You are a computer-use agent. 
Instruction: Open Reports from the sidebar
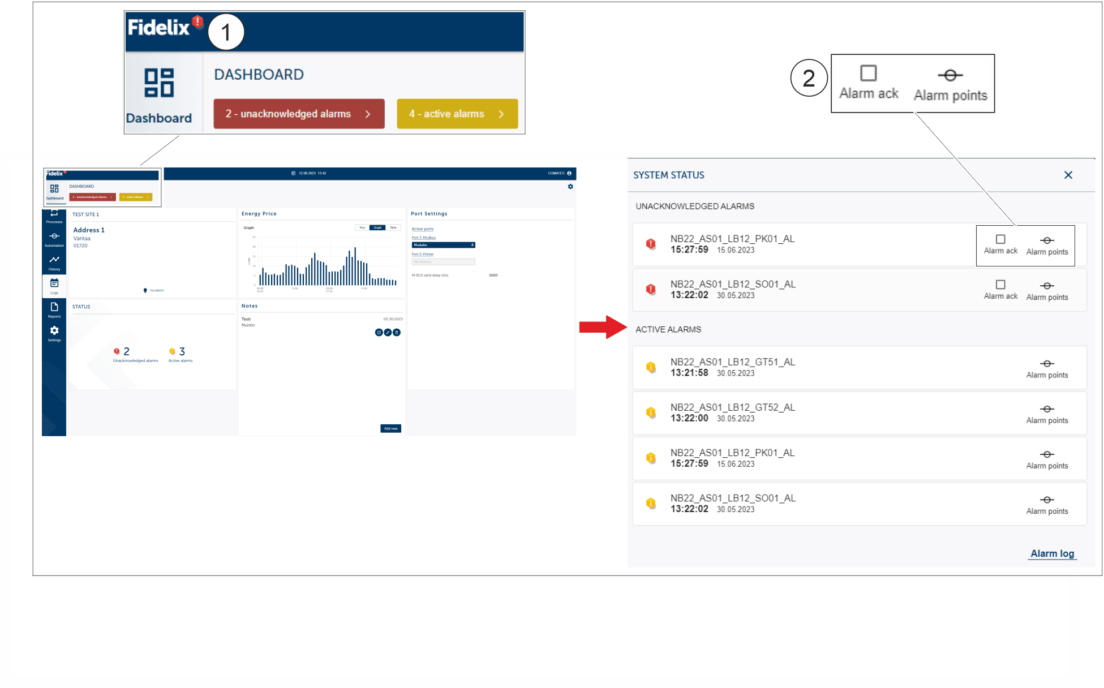[x=54, y=310]
